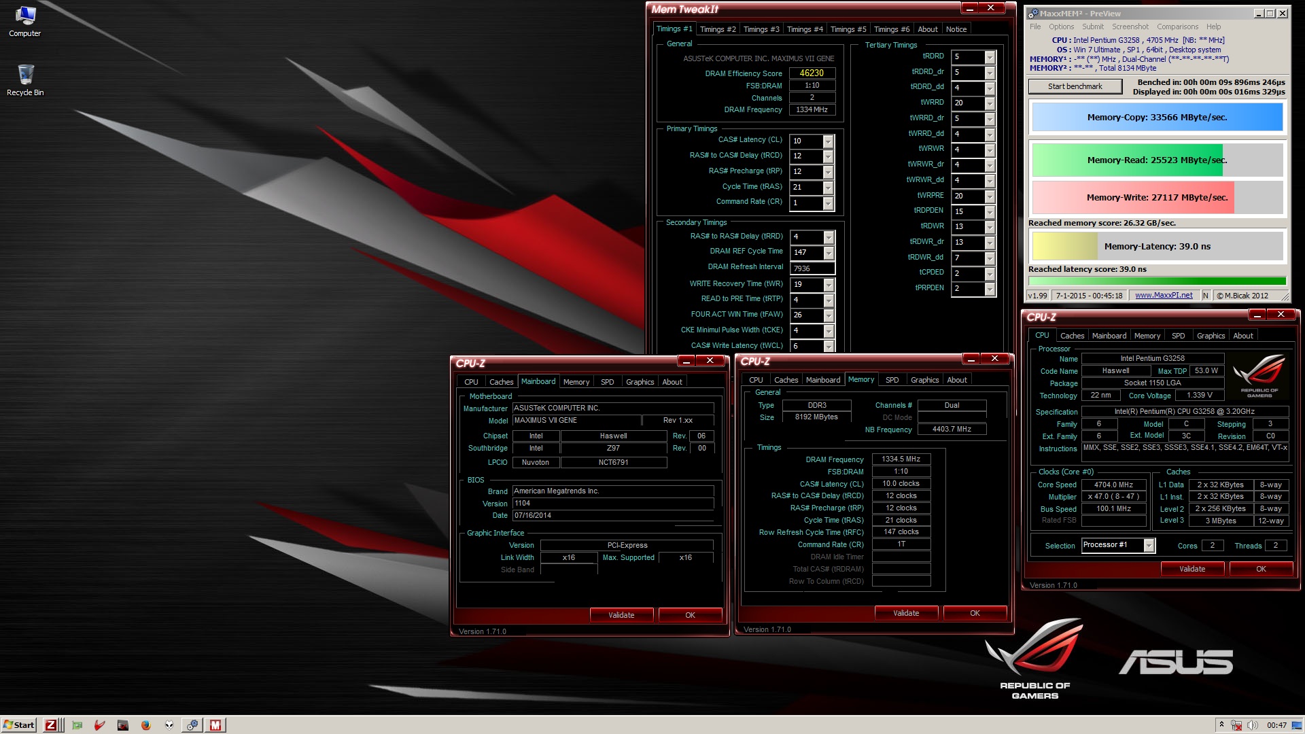Expand the DRAM REF Cycle Time dropdown
This screenshot has width=1305, height=734.
(829, 253)
